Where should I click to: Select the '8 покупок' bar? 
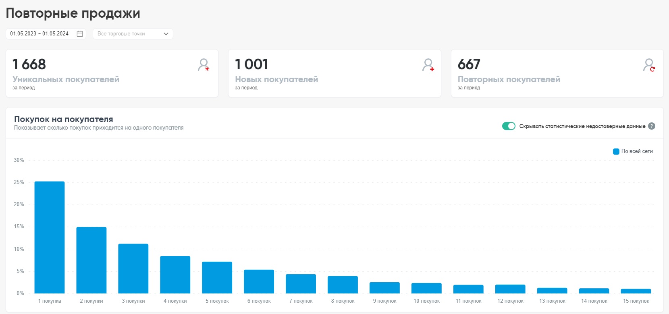pos(343,285)
